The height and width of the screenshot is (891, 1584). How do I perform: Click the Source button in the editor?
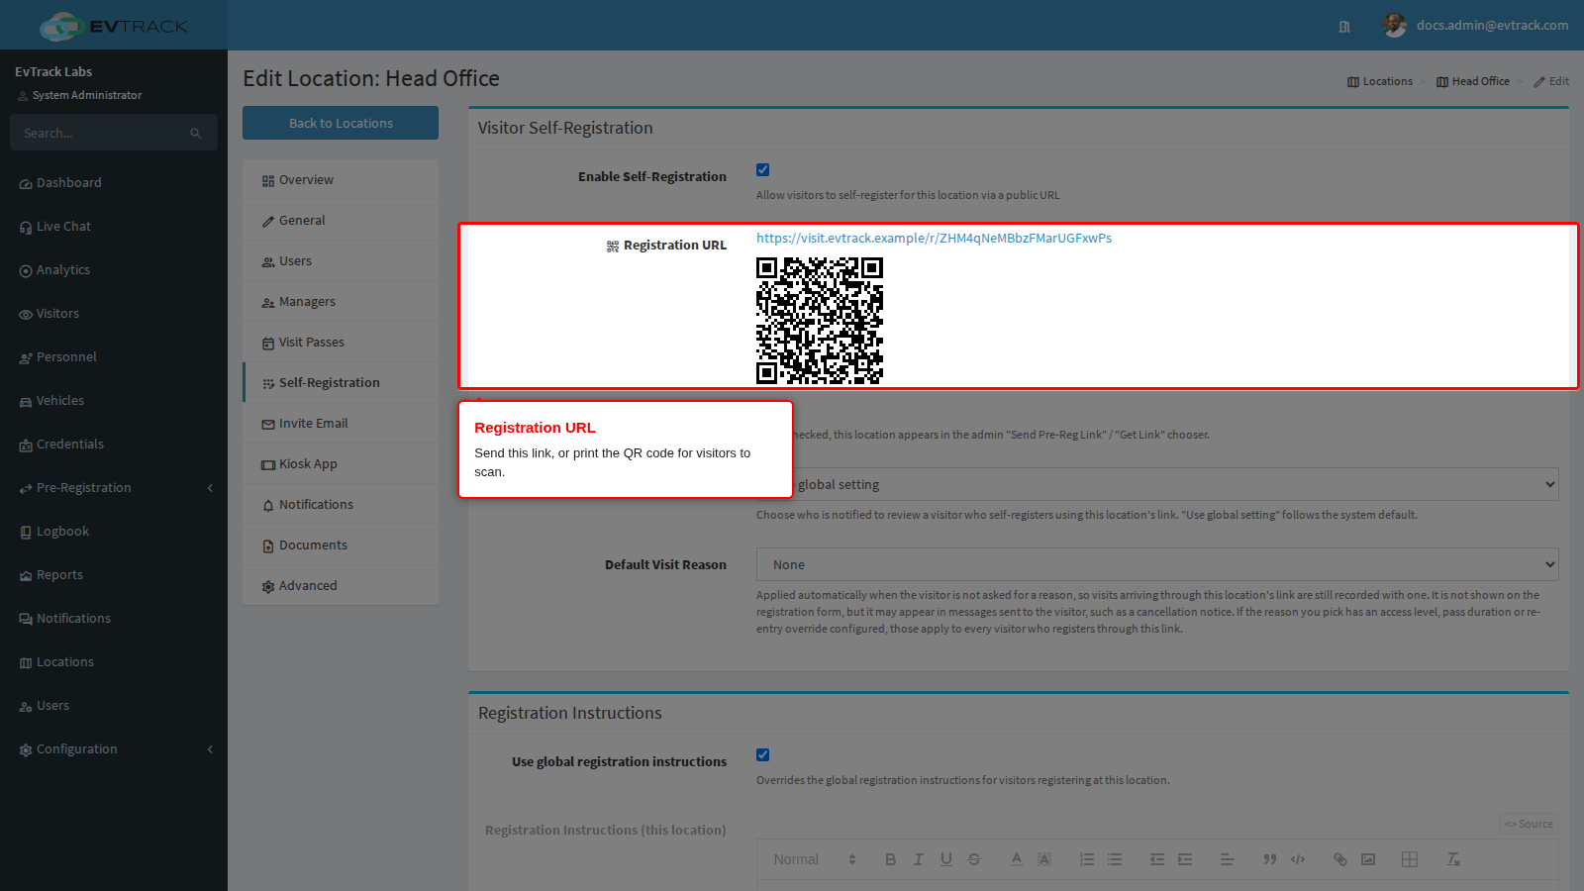(1530, 824)
